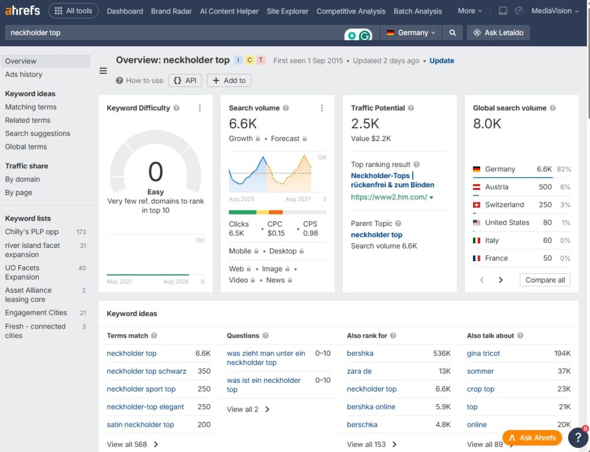Open View all 153 also rank for
Image resolution: width=590 pixels, height=452 pixels.
click(x=372, y=445)
